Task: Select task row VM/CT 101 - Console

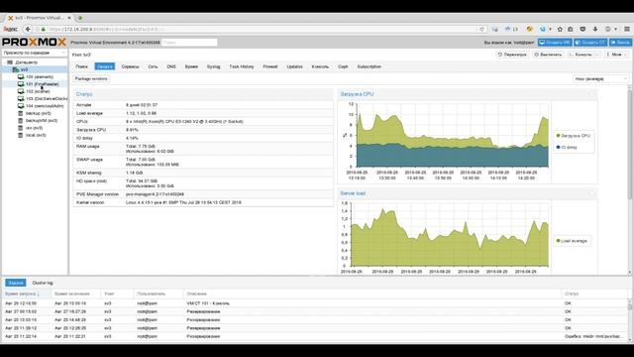Action: (315, 303)
